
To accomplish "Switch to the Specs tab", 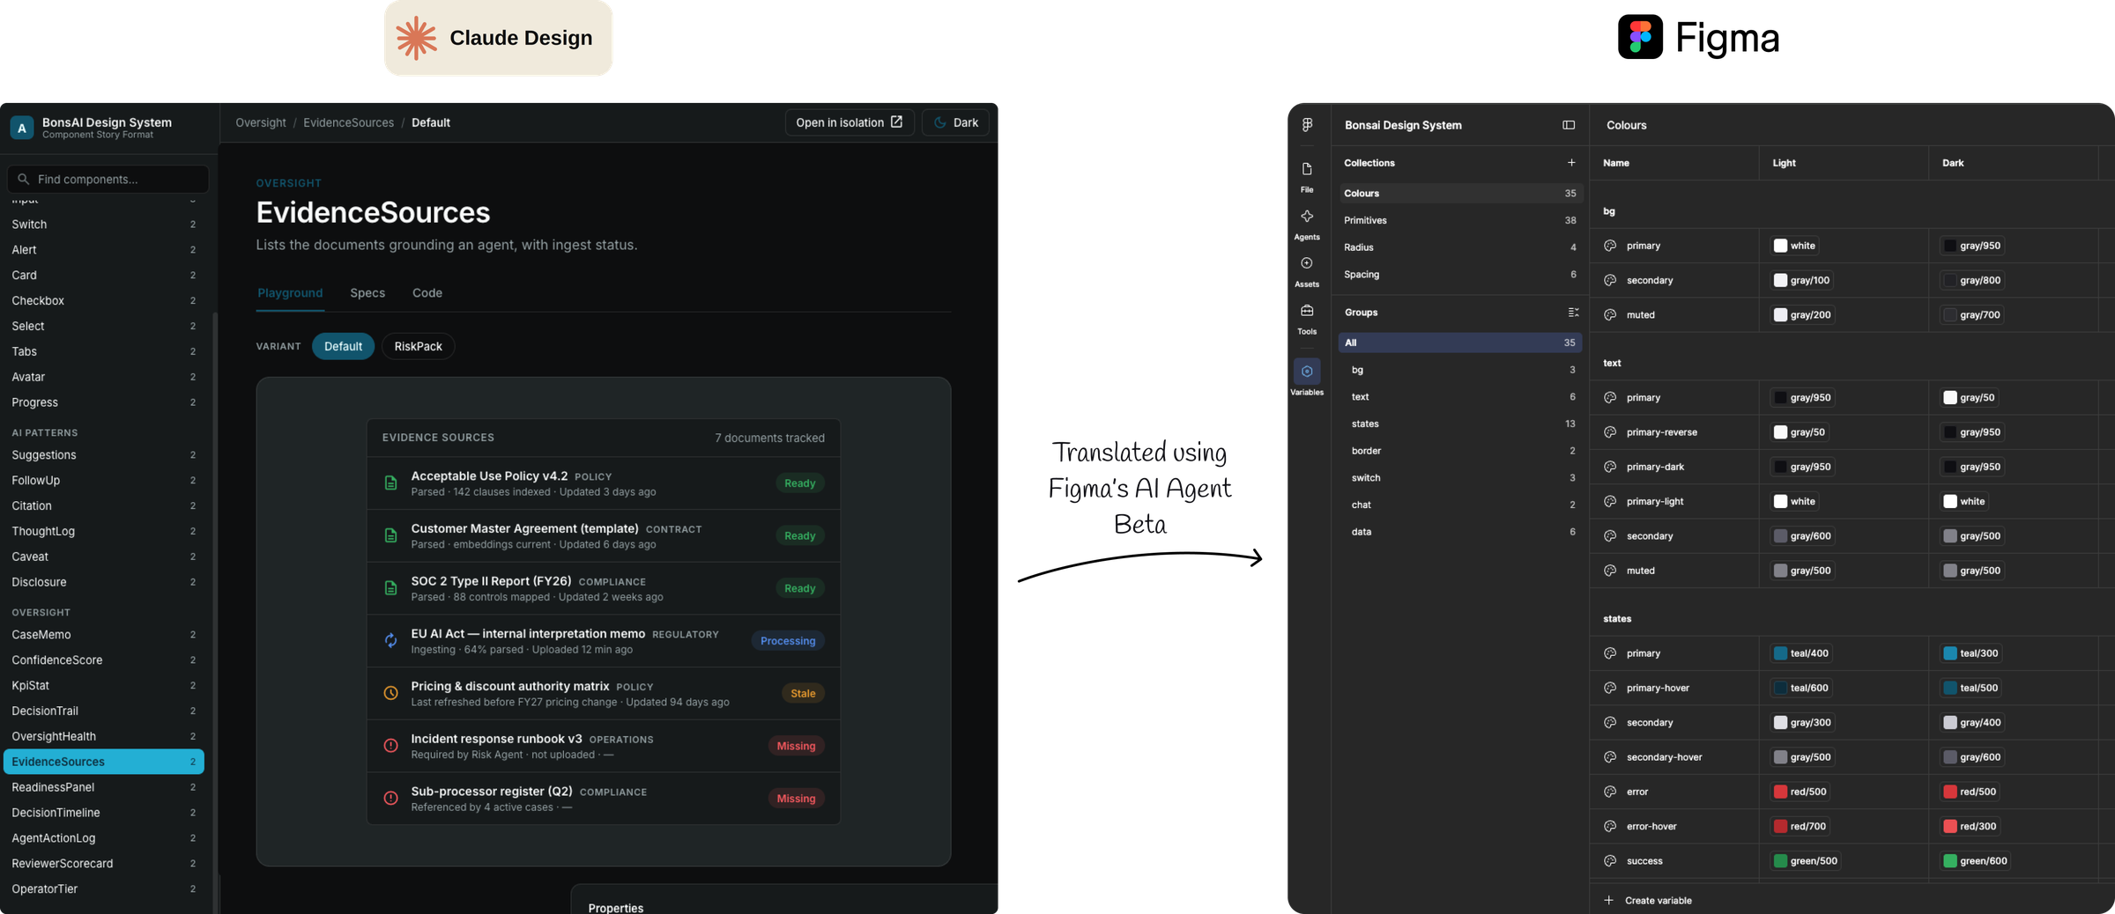I will (367, 293).
